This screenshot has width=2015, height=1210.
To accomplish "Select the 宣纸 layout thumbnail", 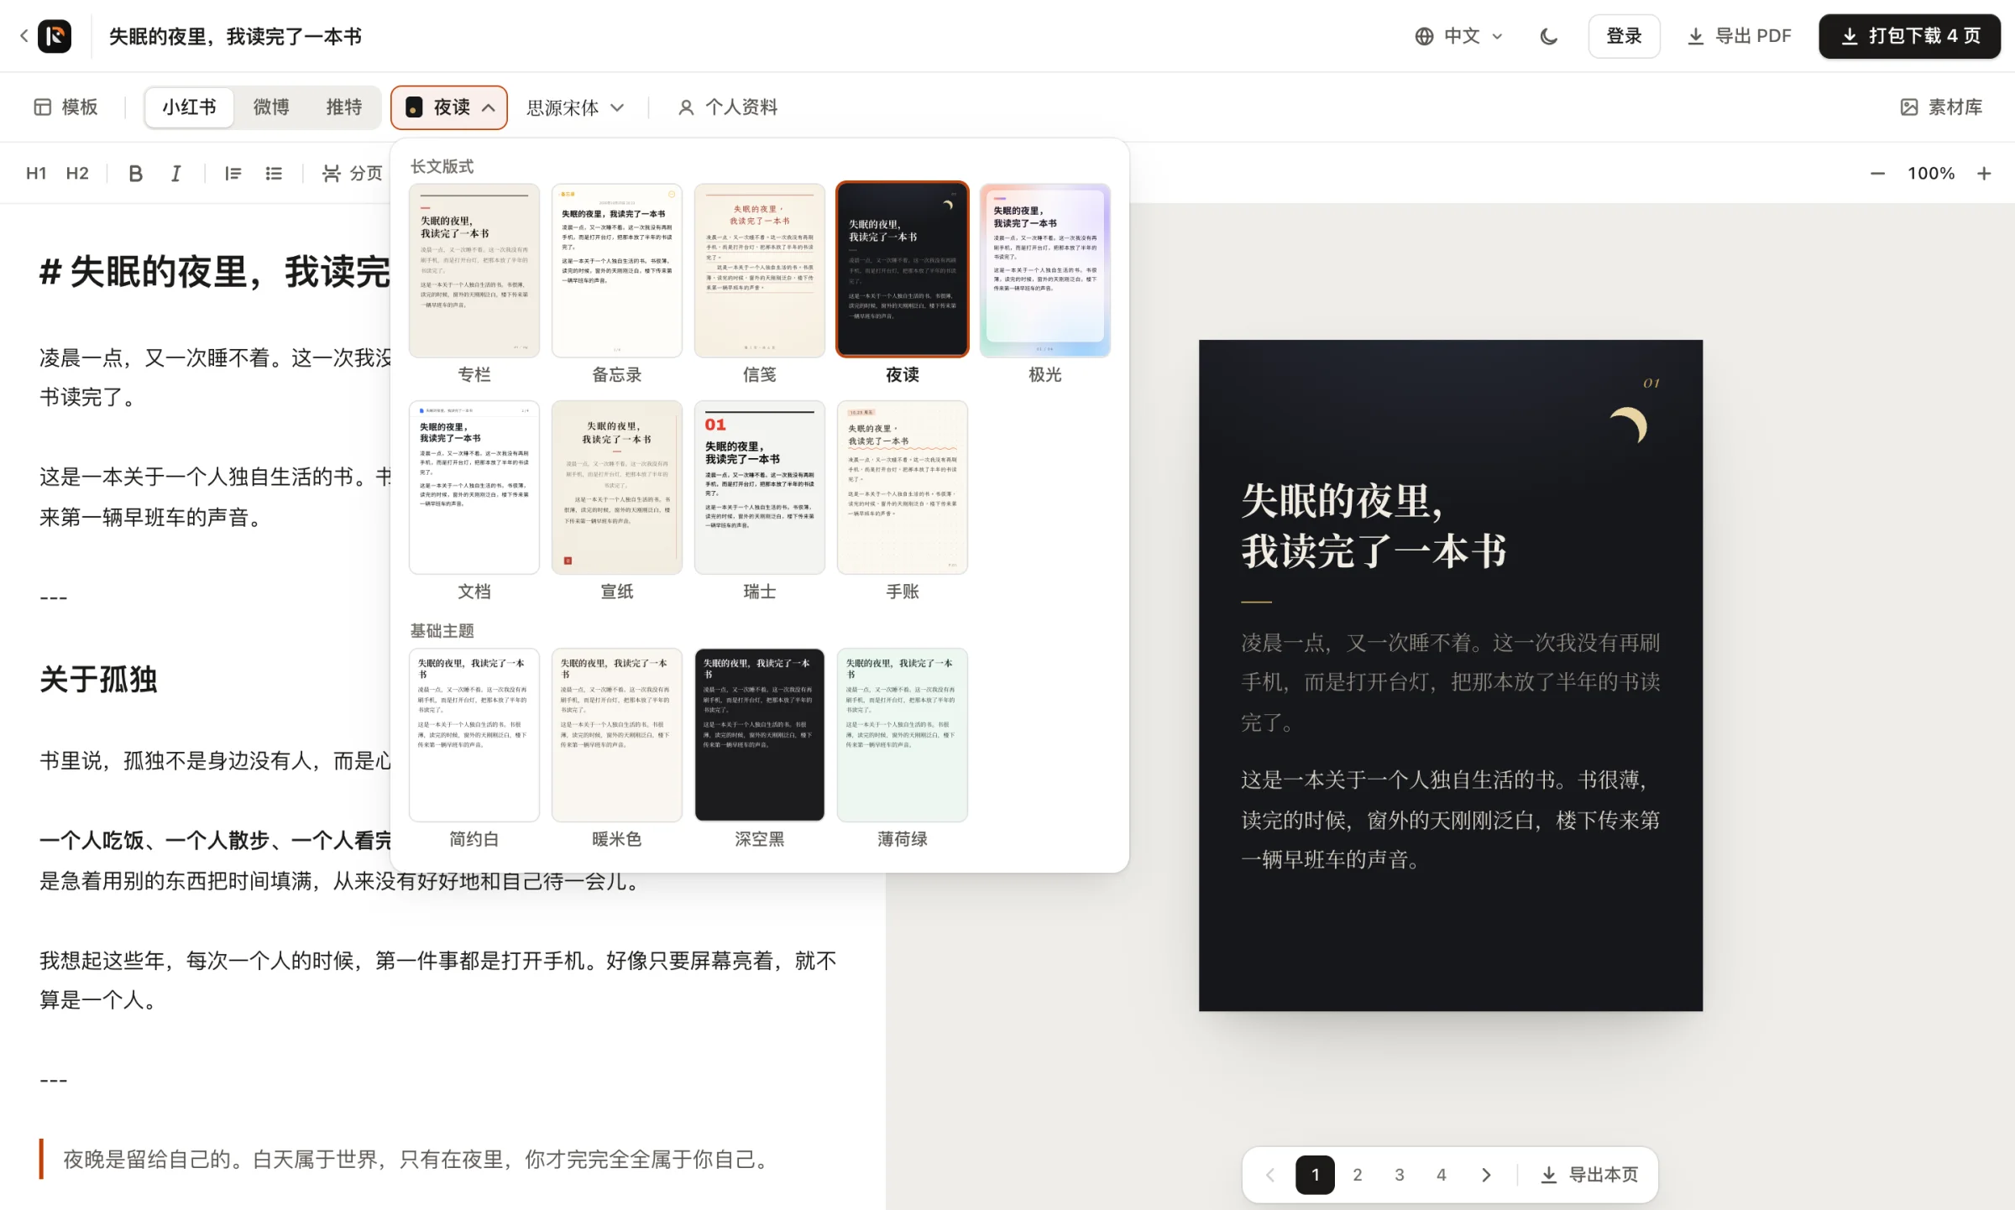I will [x=616, y=488].
